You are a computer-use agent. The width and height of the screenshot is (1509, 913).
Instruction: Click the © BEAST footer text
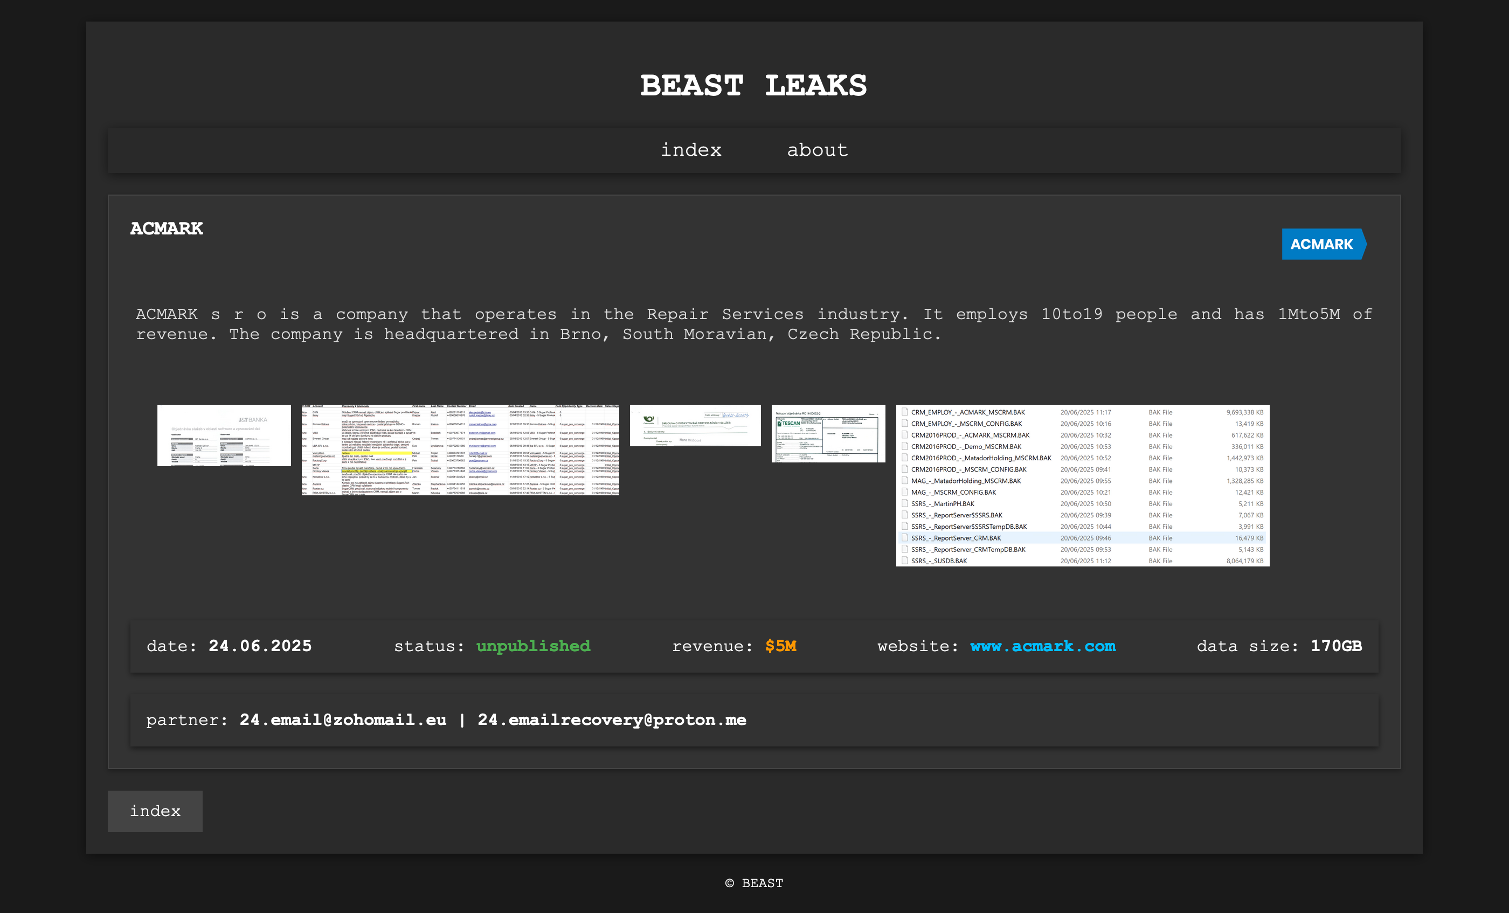point(754,883)
